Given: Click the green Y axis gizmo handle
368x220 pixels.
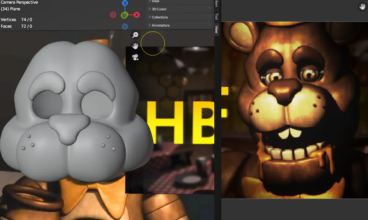Looking at the screenshot, I should pyautogui.click(x=124, y=16).
